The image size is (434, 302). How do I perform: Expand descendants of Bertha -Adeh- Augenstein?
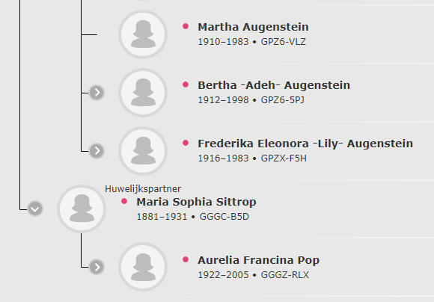tap(97, 93)
